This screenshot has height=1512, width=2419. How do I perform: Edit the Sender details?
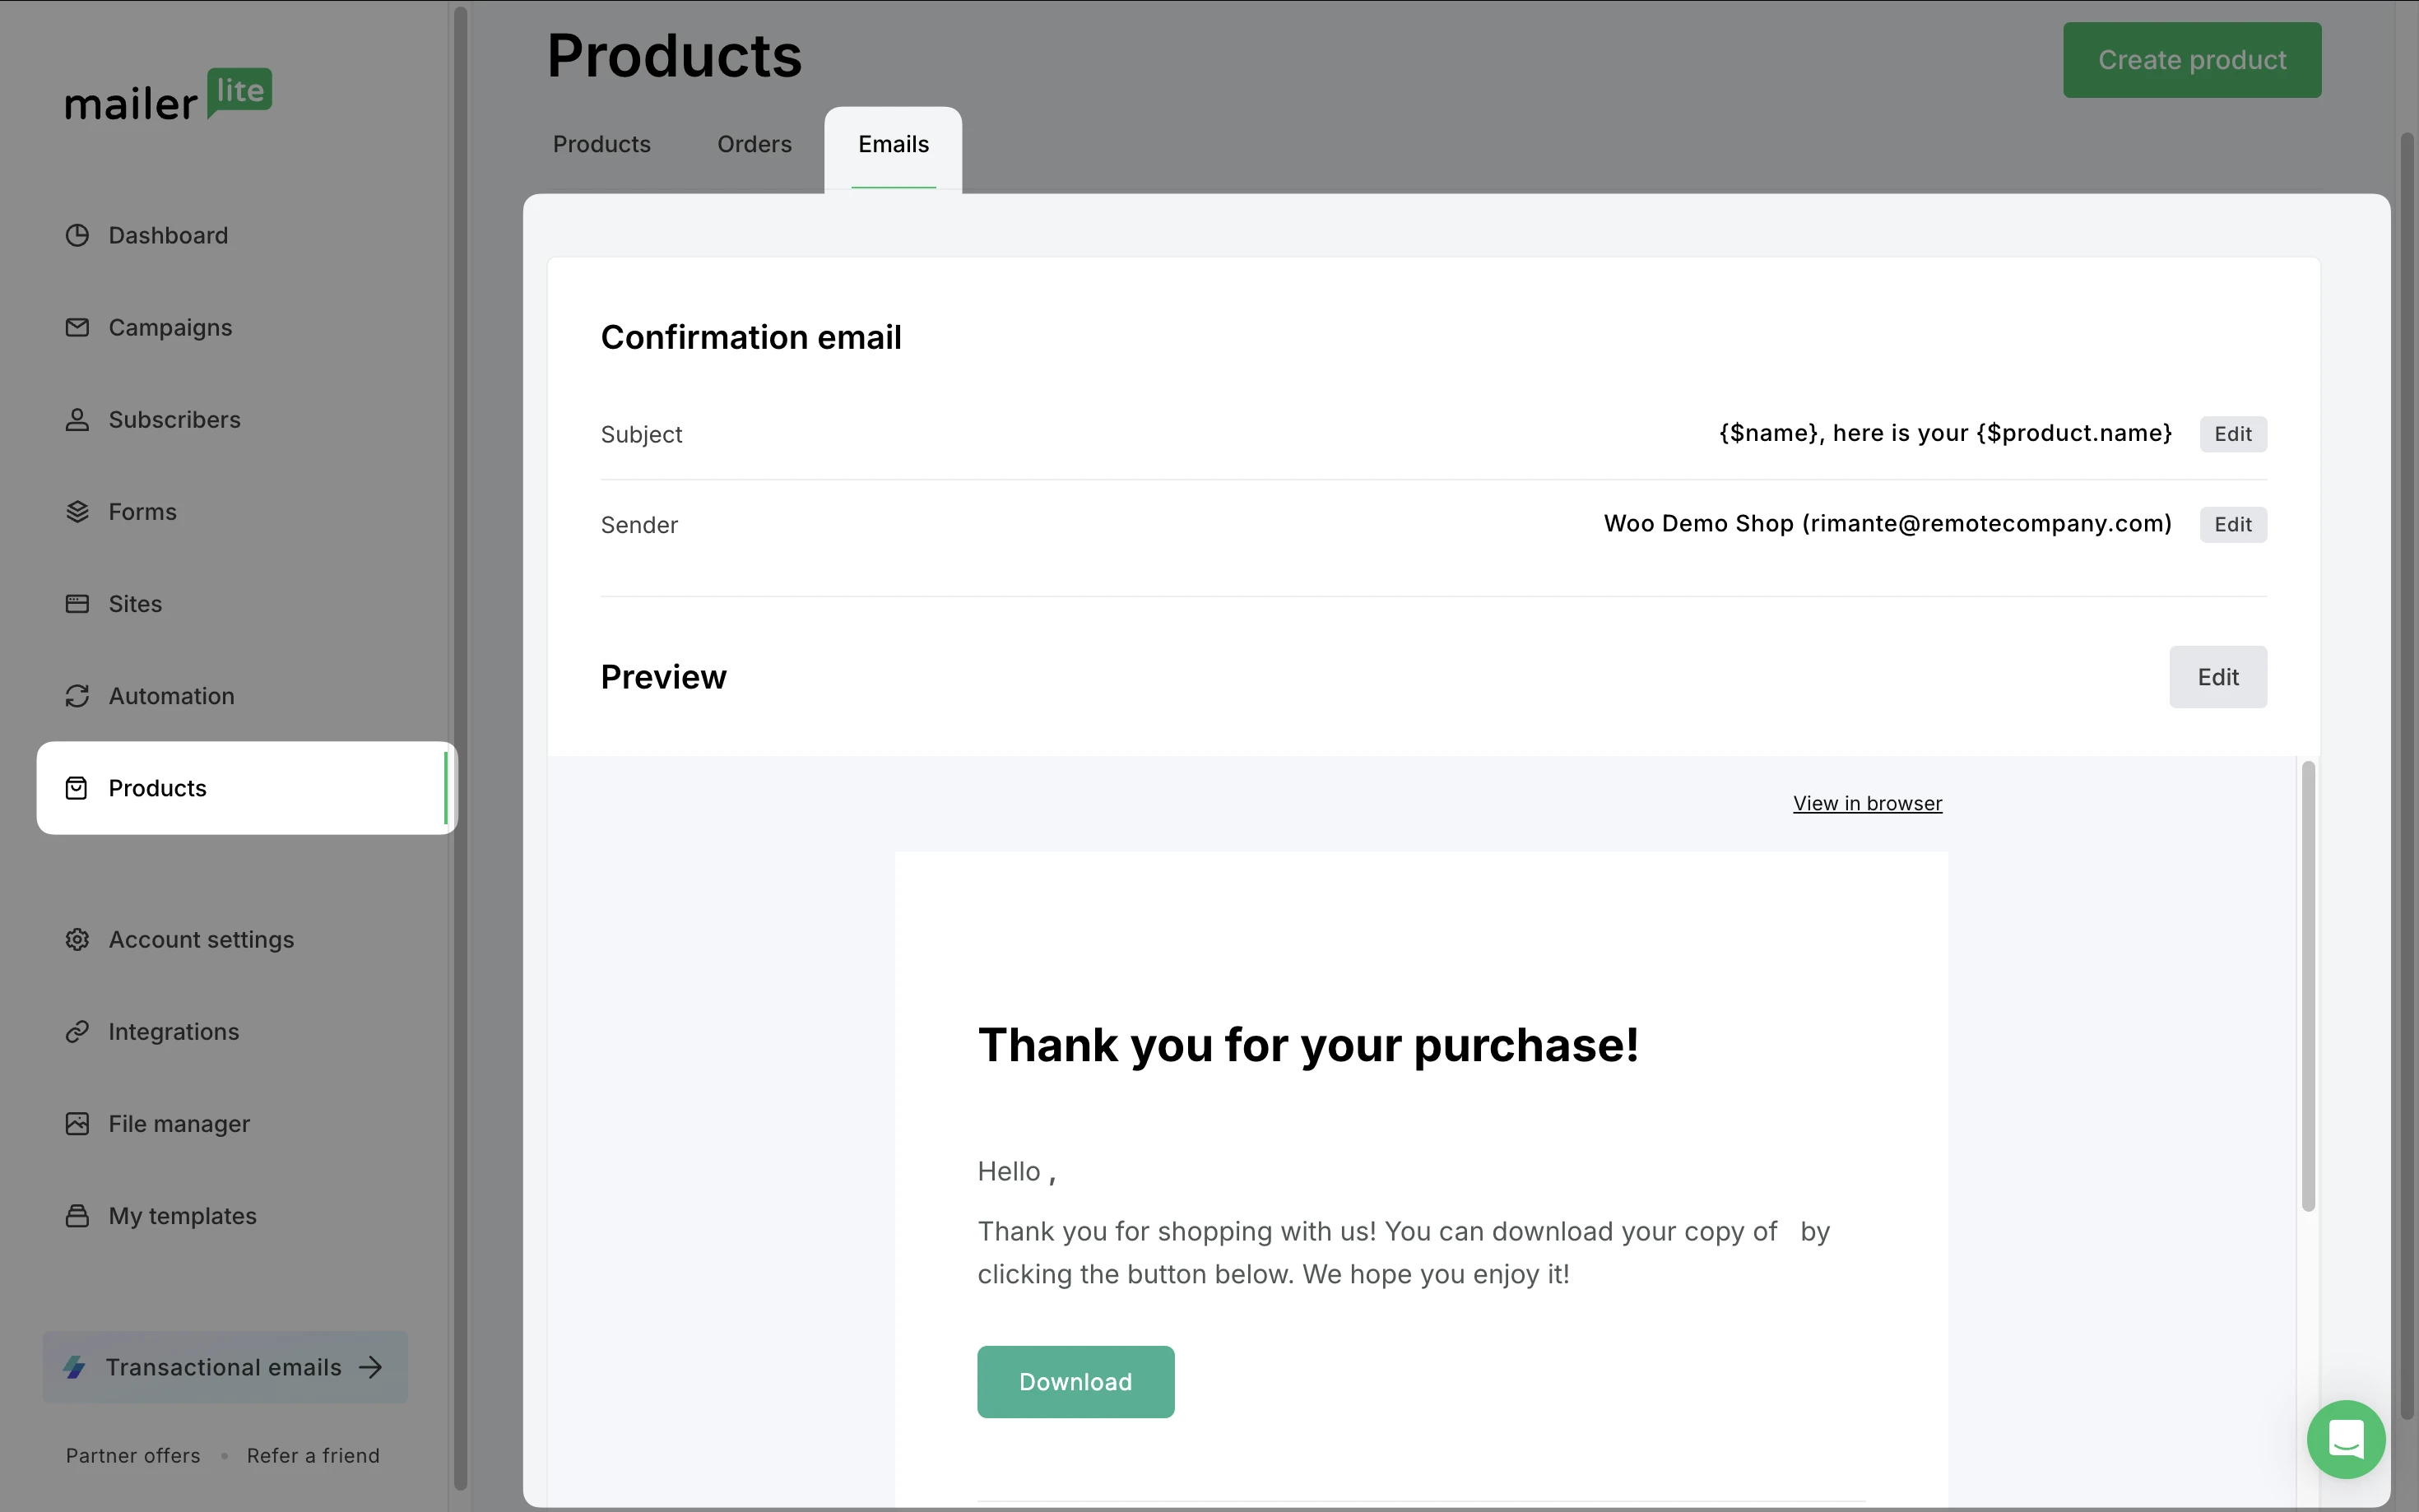click(x=2232, y=524)
